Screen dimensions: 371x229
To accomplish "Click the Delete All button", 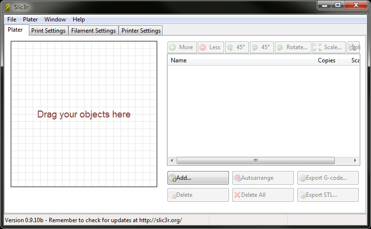I will pyautogui.click(x=263, y=195).
